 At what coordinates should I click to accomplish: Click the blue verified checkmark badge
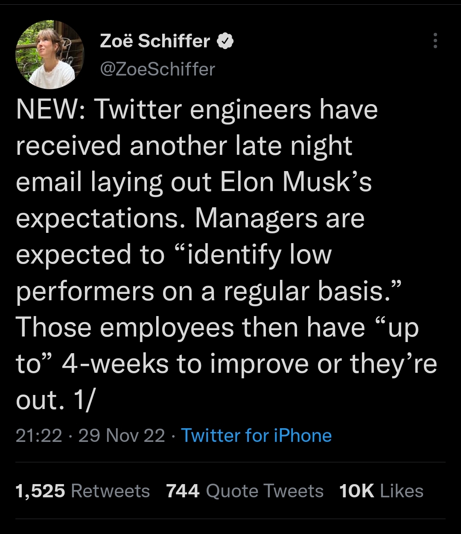pyautogui.click(x=226, y=41)
